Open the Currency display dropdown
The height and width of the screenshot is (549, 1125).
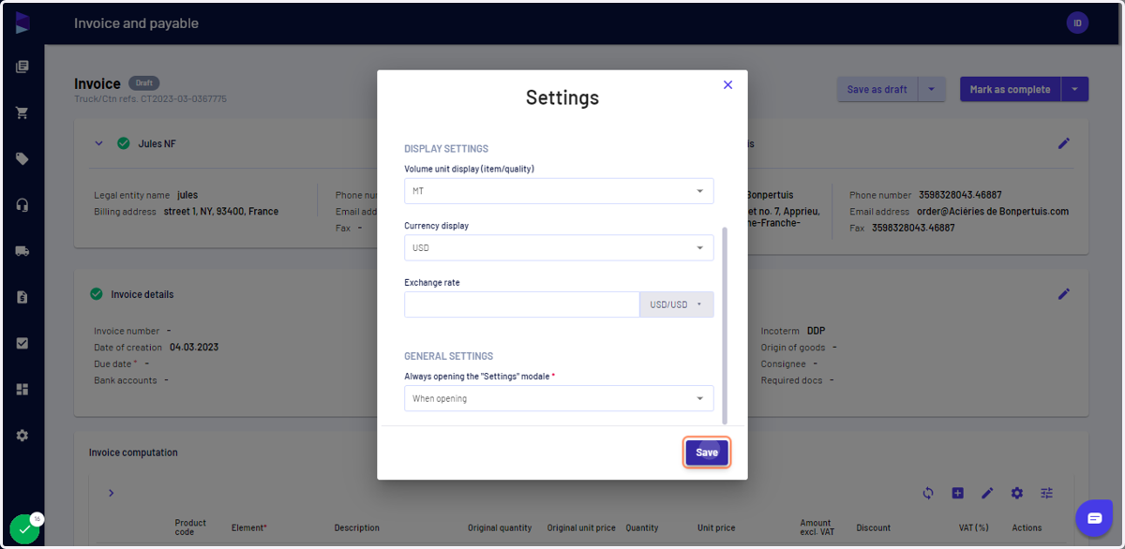(x=559, y=248)
